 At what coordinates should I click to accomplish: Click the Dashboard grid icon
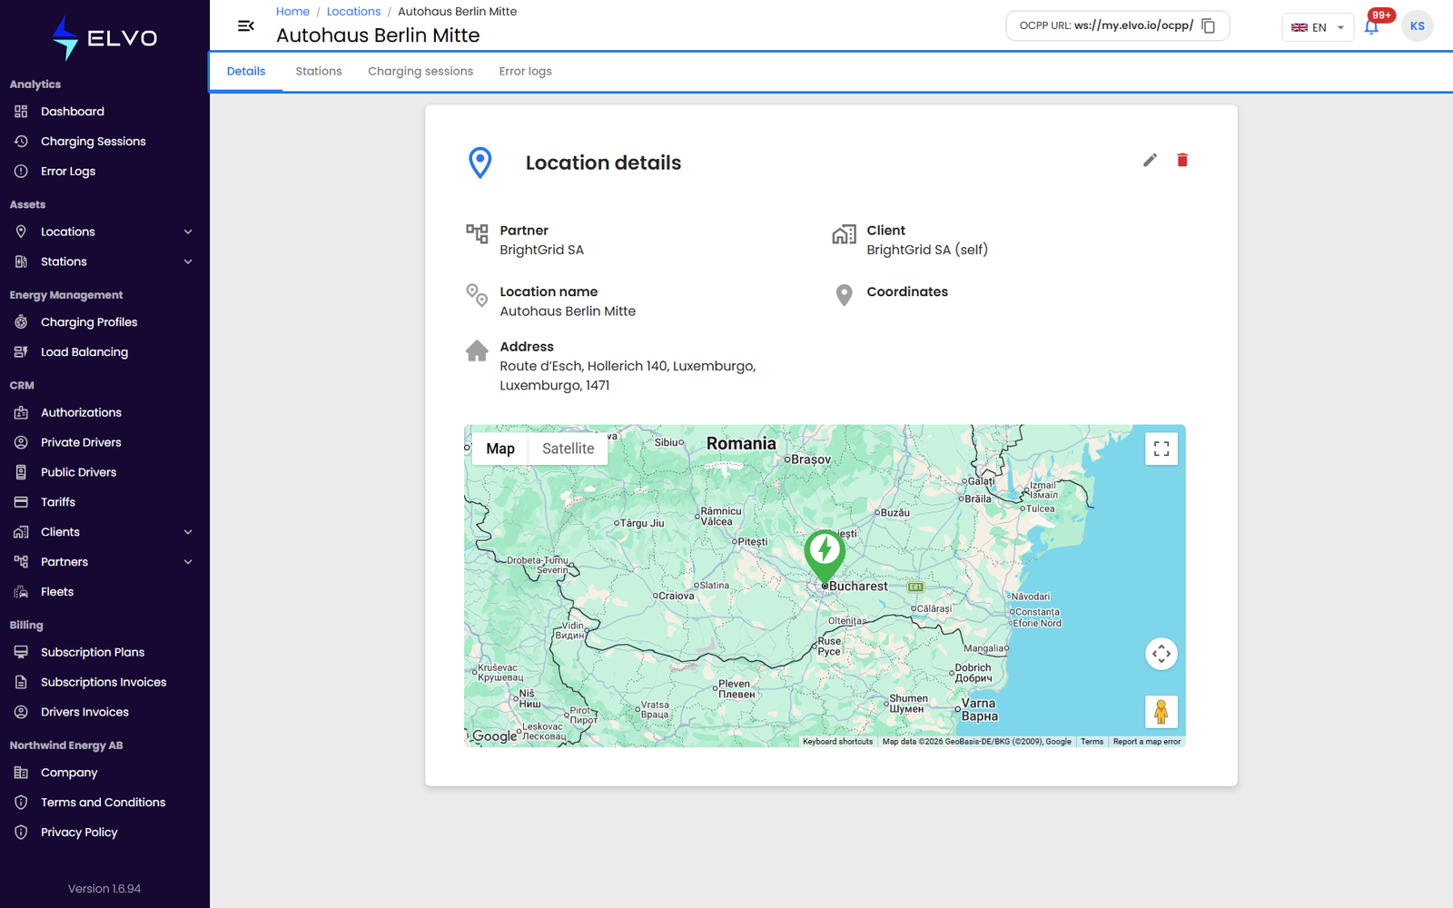tap(21, 112)
